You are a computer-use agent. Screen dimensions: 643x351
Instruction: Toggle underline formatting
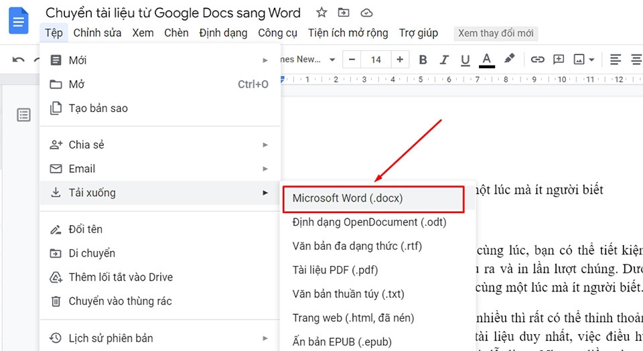pos(465,60)
